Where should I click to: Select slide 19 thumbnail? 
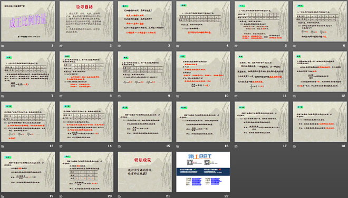pyautogui.click(x=28, y=172)
